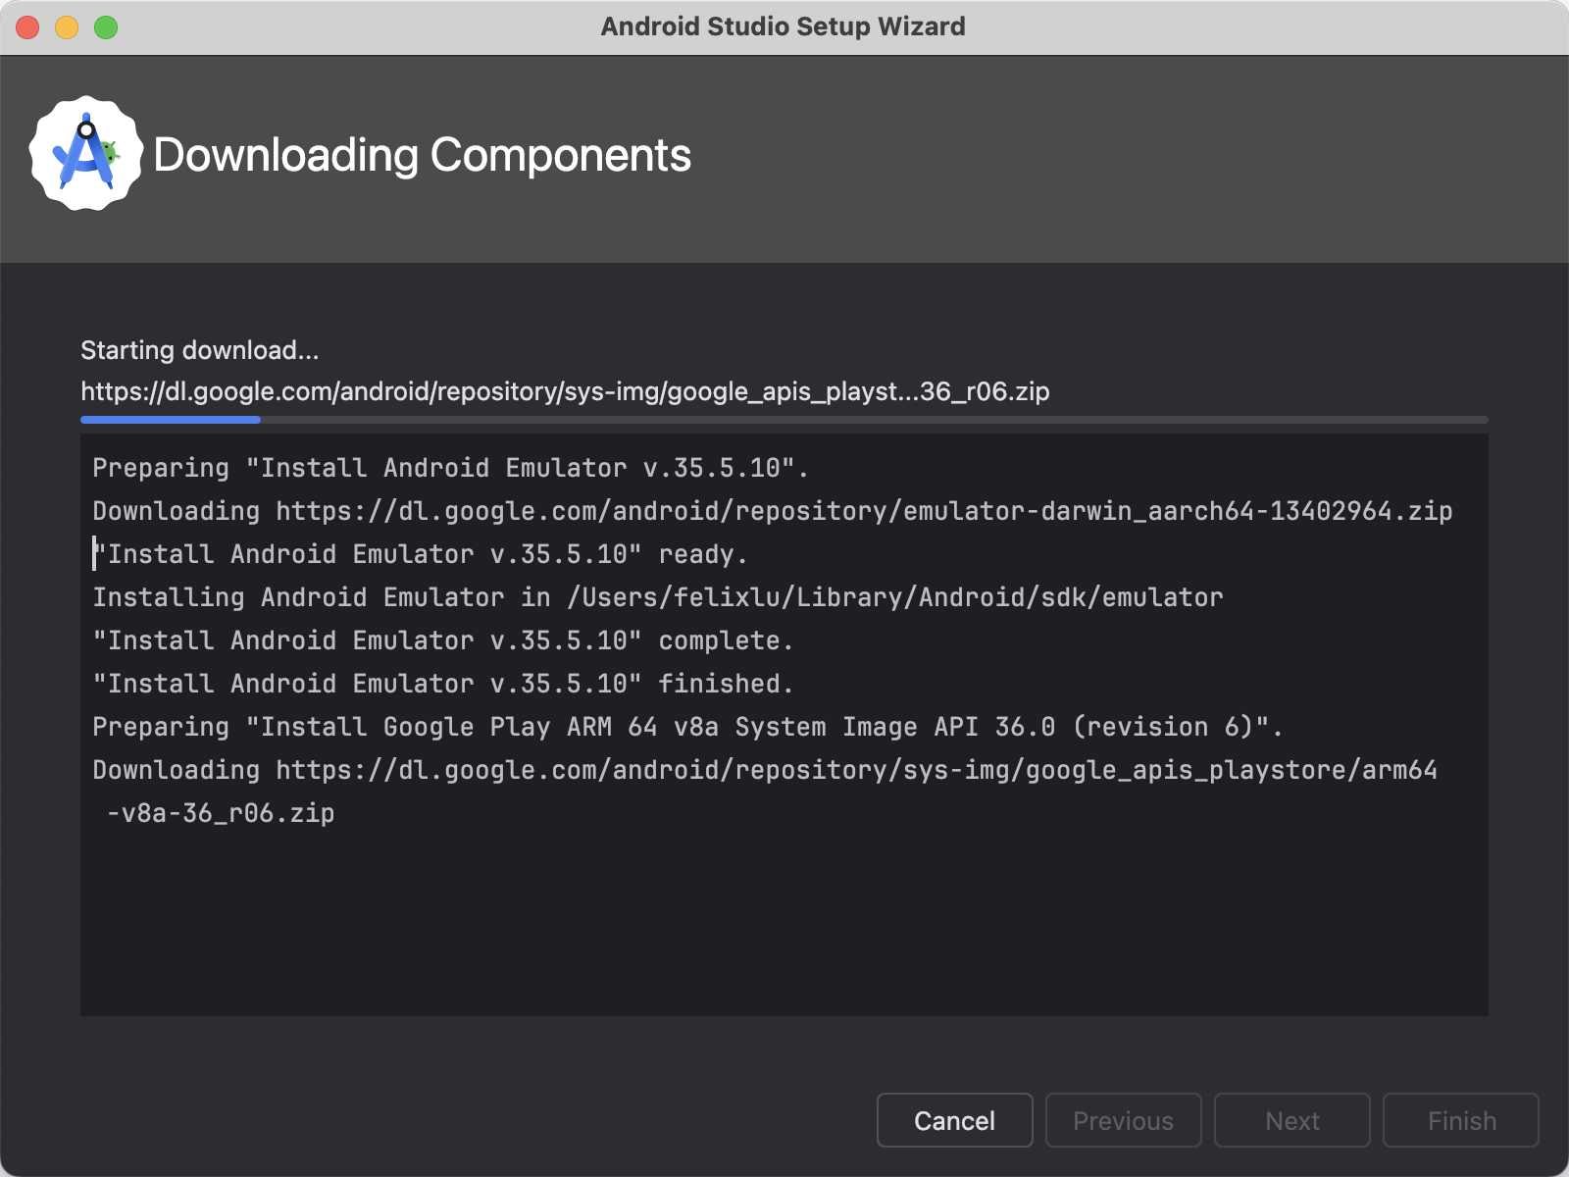Click the greyed-out Finish button
1569x1177 pixels.
tap(1460, 1120)
